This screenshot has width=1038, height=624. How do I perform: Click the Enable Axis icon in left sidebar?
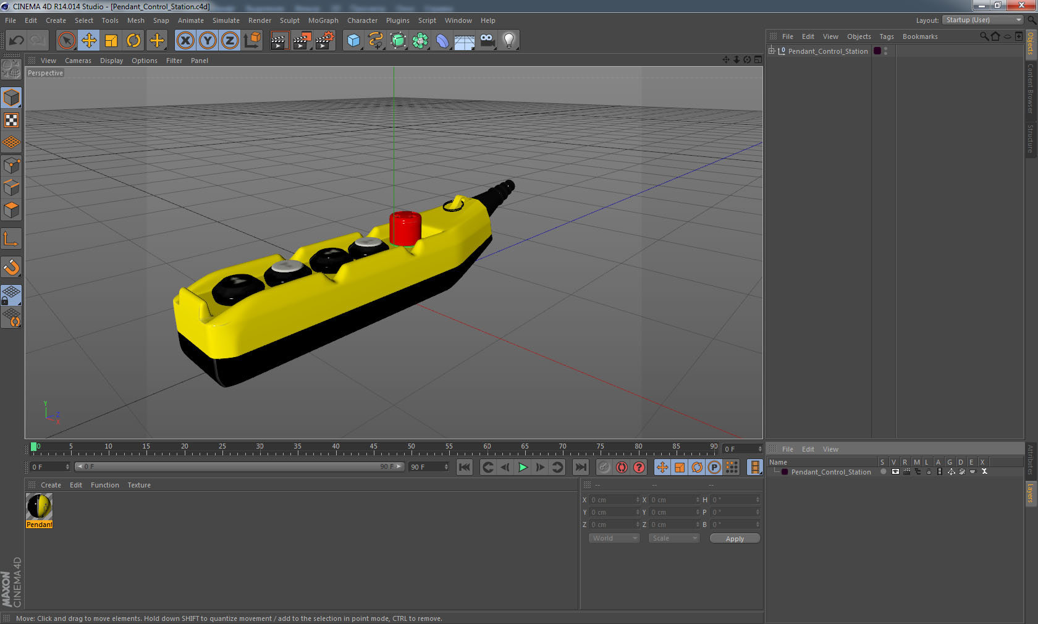(x=11, y=238)
